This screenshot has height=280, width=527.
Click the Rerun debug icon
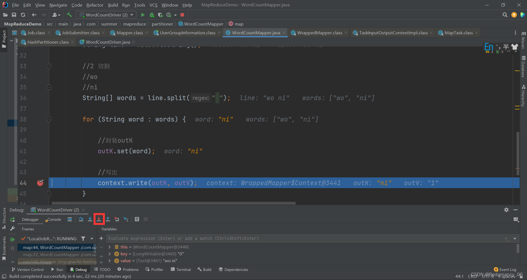[12, 219]
